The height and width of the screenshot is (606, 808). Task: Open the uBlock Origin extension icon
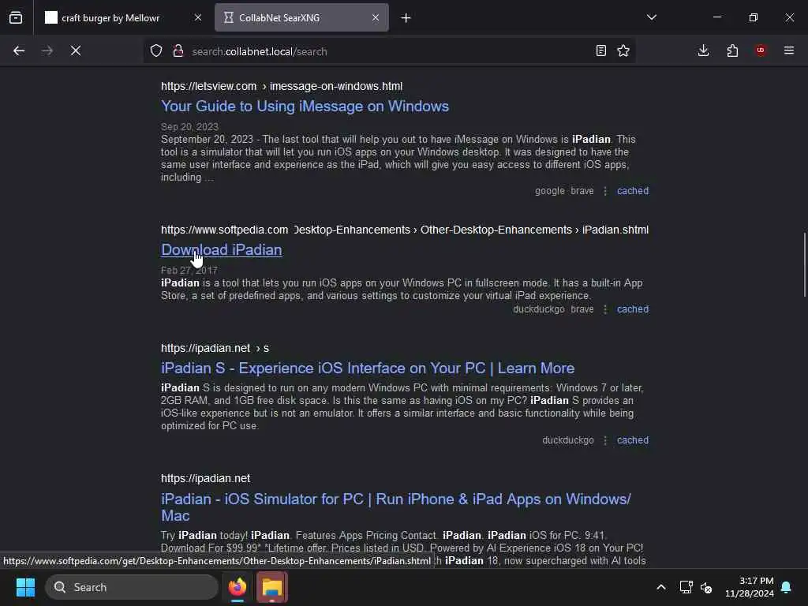point(761,50)
